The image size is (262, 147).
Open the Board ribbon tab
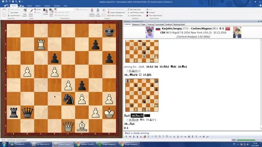click(29, 6)
